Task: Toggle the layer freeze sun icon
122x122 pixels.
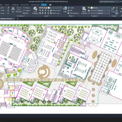Action: (42, 8)
